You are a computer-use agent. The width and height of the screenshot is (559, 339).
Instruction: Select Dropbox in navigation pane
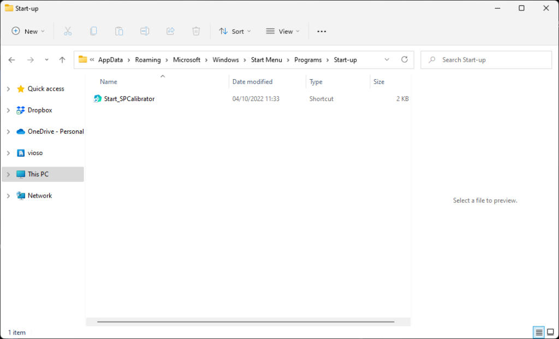click(x=40, y=110)
